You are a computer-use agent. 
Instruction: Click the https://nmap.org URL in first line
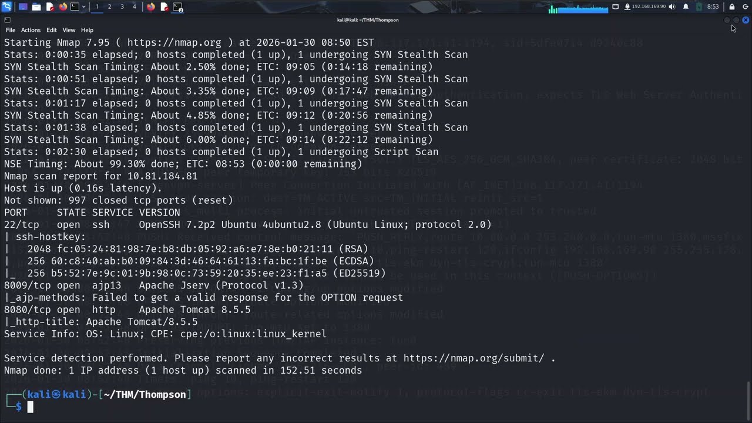click(174, 42)
